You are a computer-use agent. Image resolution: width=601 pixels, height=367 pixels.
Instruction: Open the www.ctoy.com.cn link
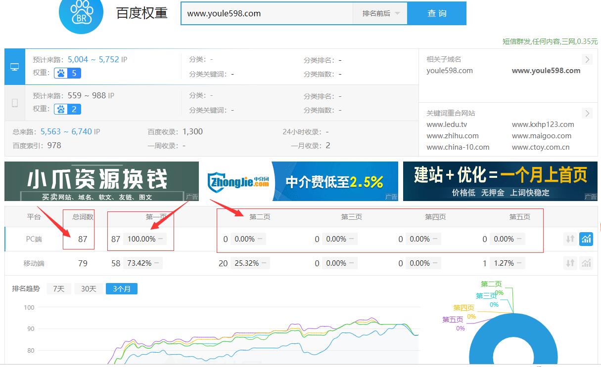(x=541, y=147)
